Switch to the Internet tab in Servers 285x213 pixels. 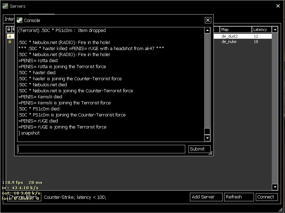9,19
